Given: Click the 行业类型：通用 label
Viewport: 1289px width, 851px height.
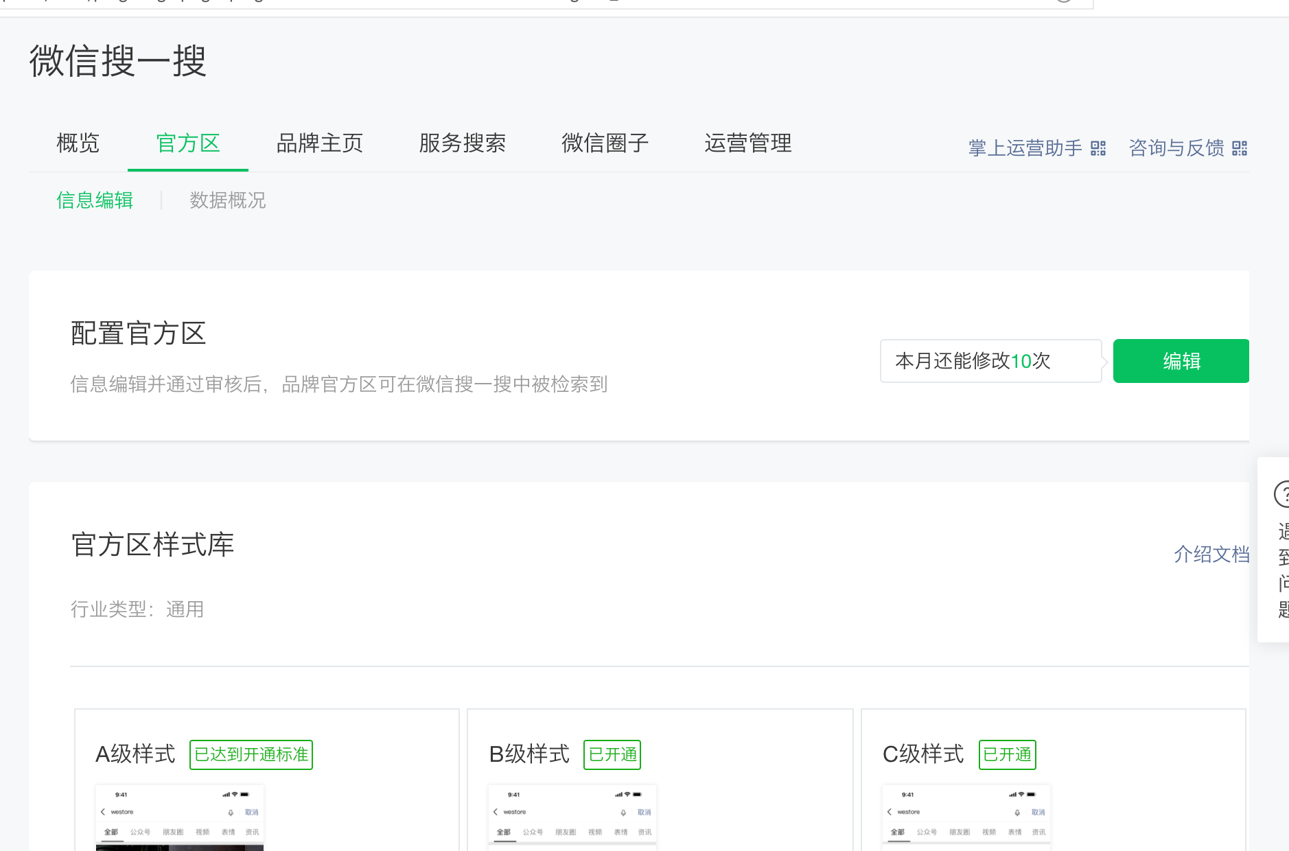Looking at the screenshot, I should pyautogui.click(x=137, y=609).
